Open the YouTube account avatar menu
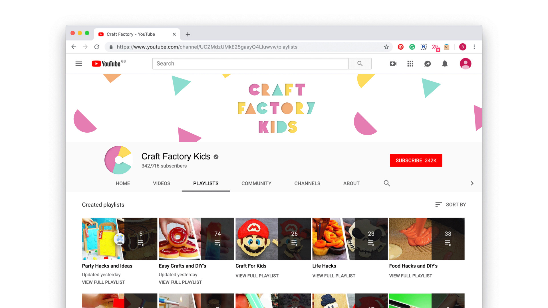The image size is (548, 308). 466,64
